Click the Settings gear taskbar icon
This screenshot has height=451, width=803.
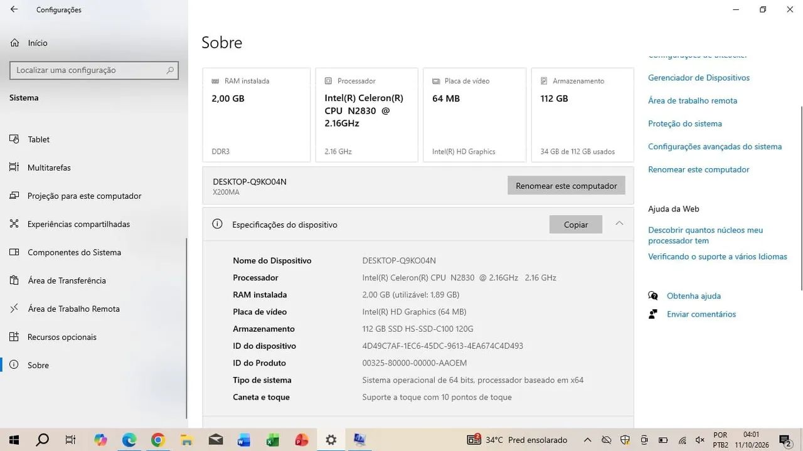pyautogui.click(x=331, y=440)
